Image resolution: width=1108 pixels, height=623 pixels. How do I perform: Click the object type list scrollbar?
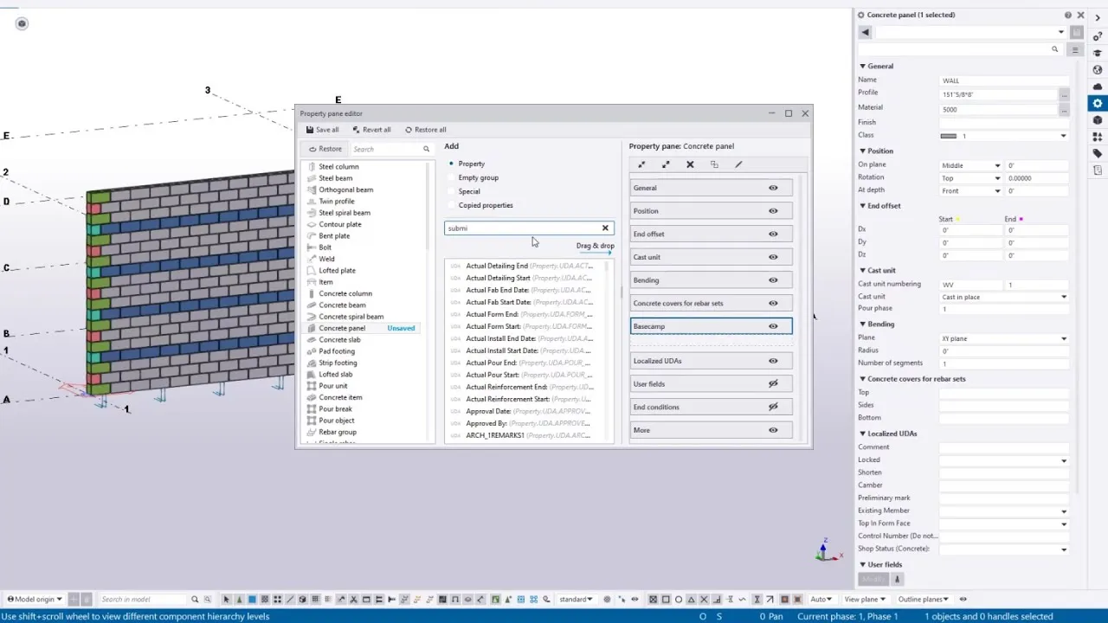click(x=429, y=208)
